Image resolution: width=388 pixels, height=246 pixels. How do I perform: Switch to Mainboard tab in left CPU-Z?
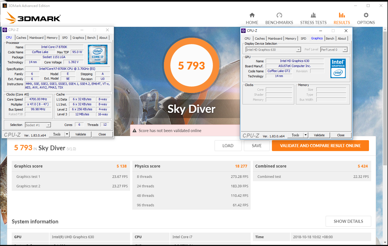pos(36,38)
